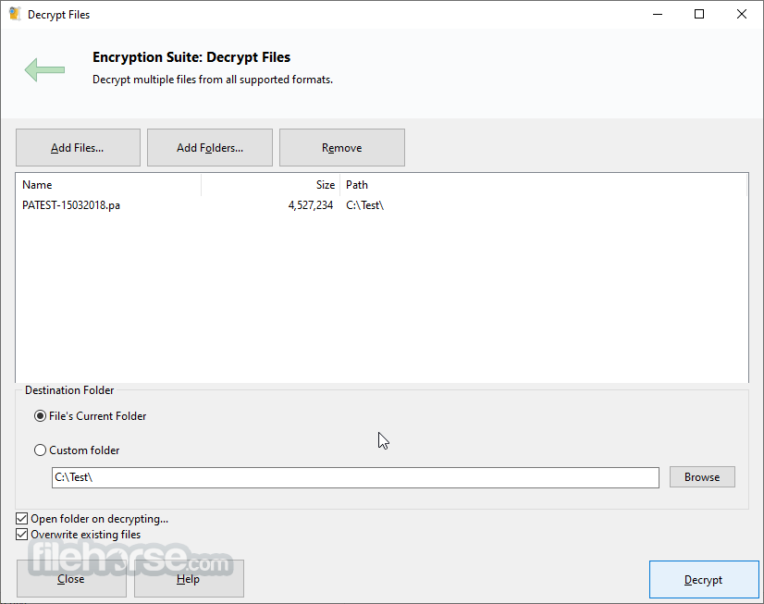764x604 pixels.
Task: Click the Remove button
Action: [342, 148]
